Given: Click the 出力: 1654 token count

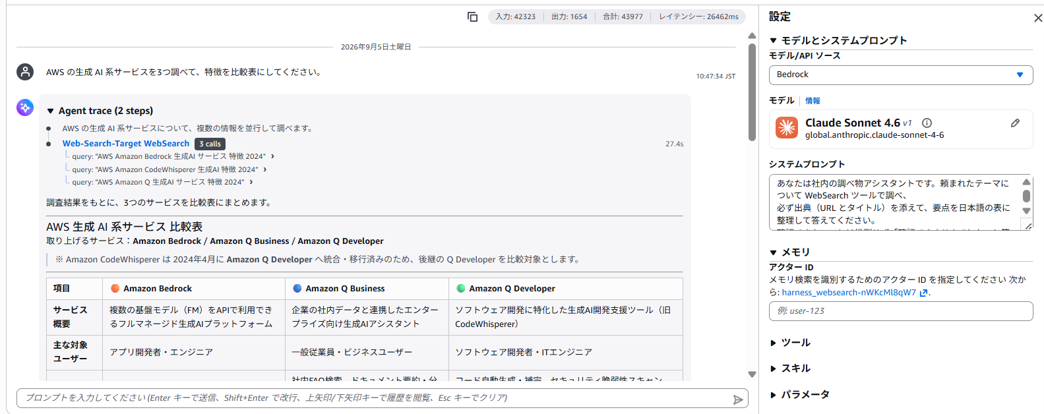Looking at the screenshot, I should 569,16.
